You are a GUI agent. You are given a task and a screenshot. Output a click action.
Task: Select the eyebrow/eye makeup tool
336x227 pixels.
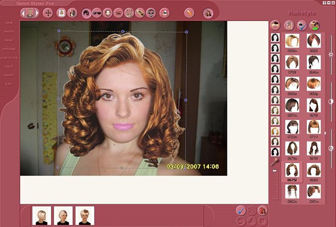click(x=118, y=12)
